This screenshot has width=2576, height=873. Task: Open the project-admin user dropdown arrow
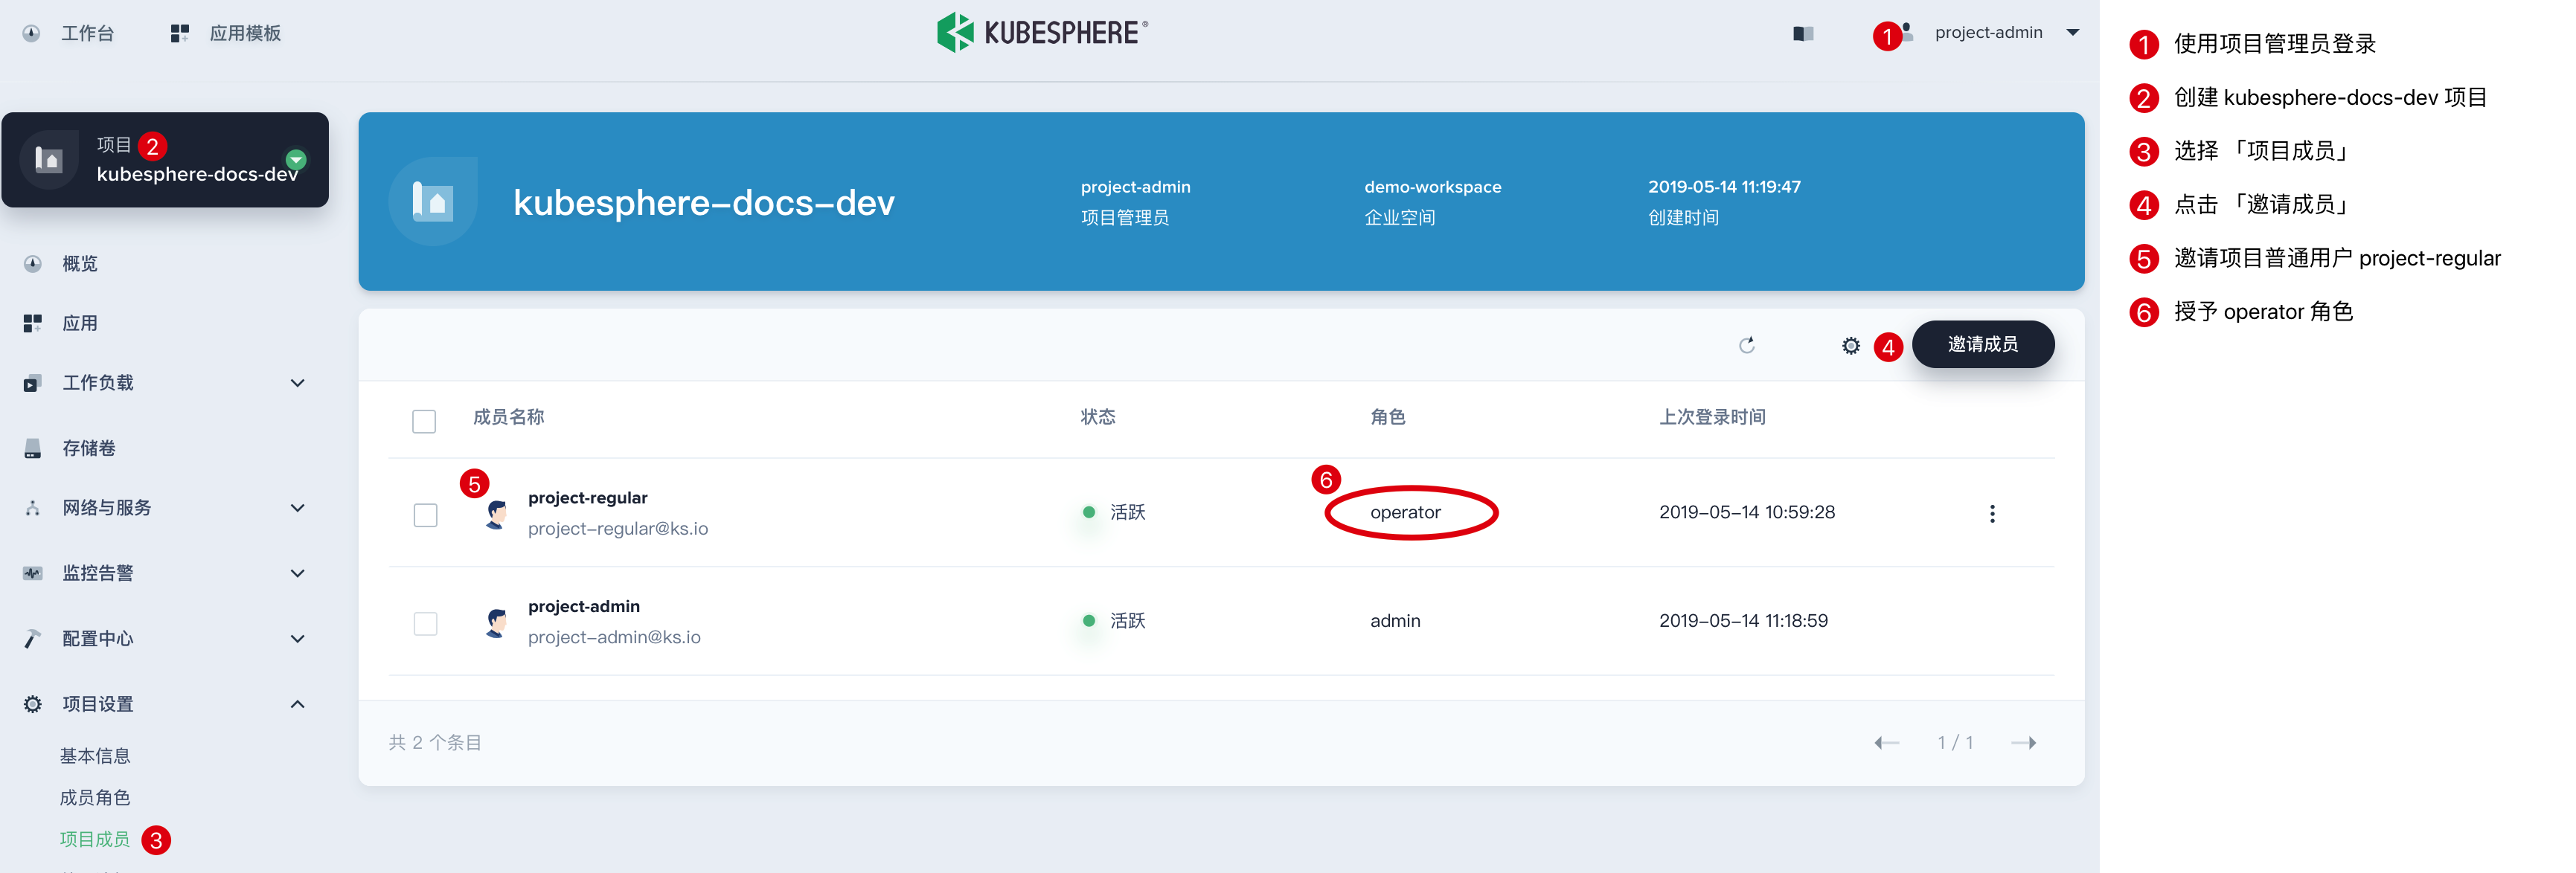coord(2073,33)
